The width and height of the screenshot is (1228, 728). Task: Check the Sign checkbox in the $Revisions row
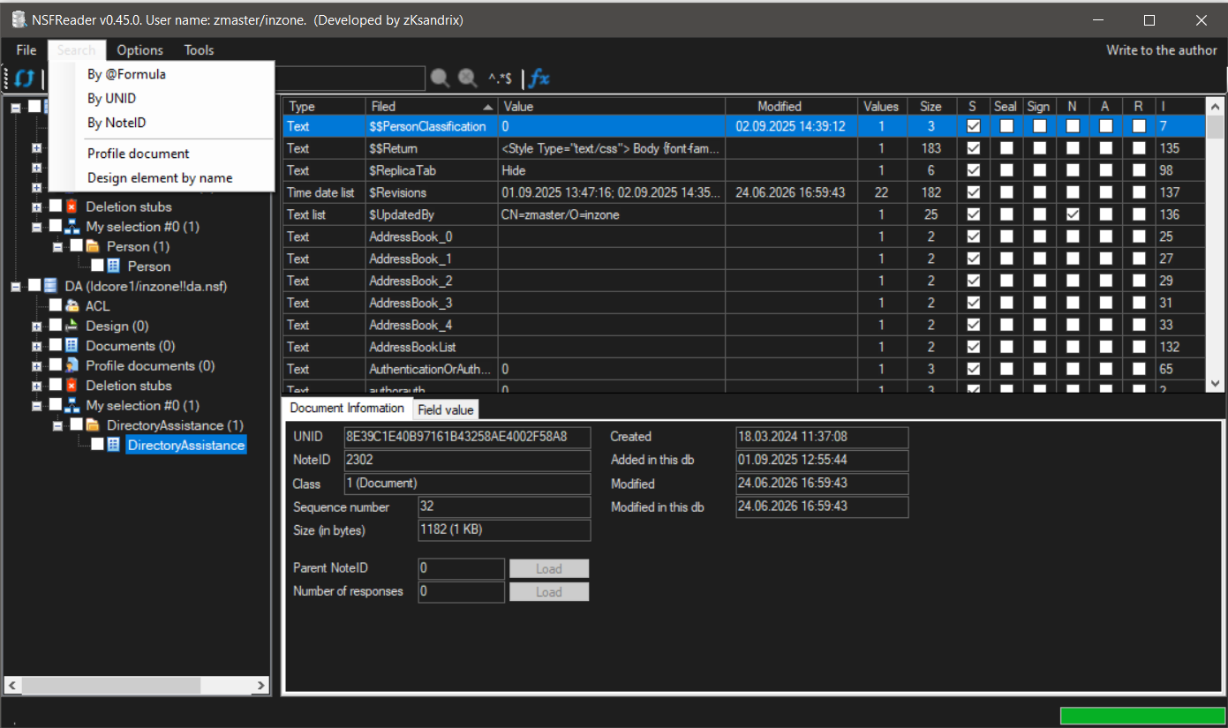click(1039, 192)
